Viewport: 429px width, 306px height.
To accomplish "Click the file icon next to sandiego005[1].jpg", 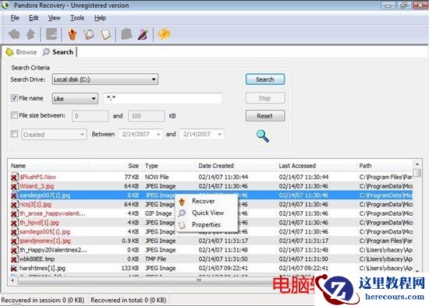I will click(14, 232).
